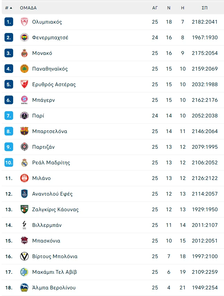
Task: Click the Zalgiris Kaunas green logo
Action: (24, 209)
